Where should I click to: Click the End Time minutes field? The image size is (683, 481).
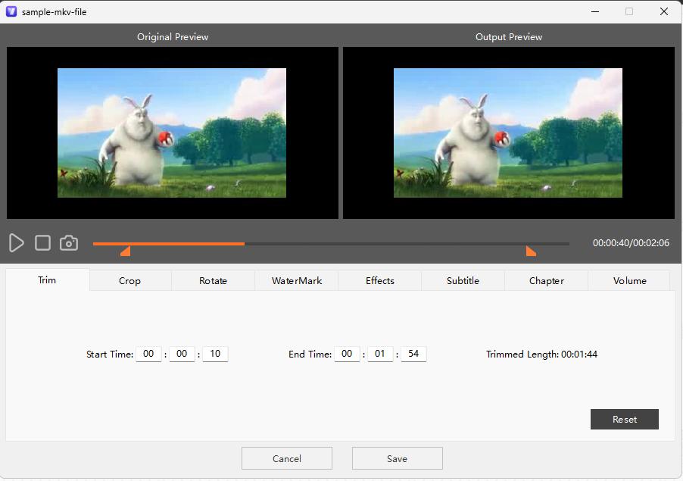(x=380, y=354)
